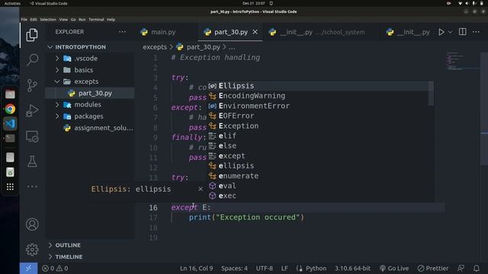Screen dimensions: 488x274
Task: Open notifications bell in status bar
Action: (x=477, y=268)
